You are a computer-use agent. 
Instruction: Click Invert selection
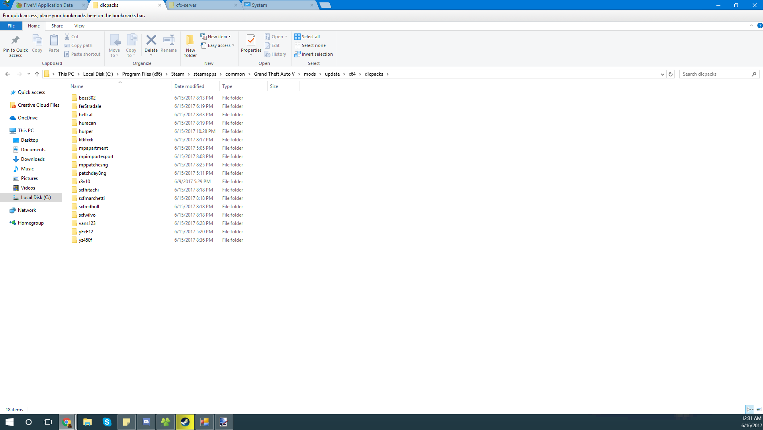(x=314, y=54)
